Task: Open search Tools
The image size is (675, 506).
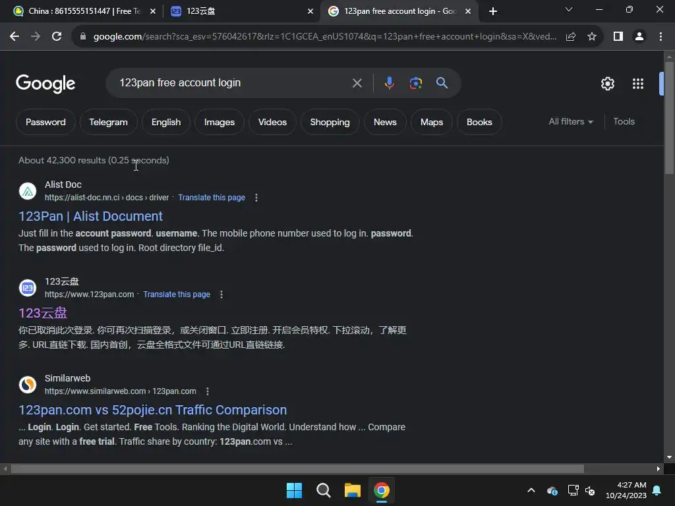Action: (x=624, y=122)
